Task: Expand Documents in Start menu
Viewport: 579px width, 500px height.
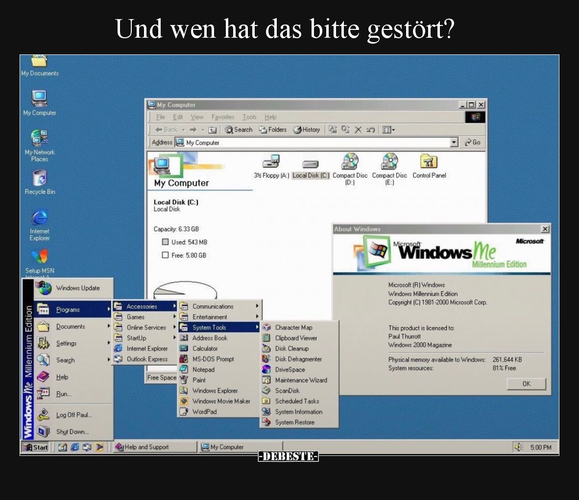Action: point(73,326)
